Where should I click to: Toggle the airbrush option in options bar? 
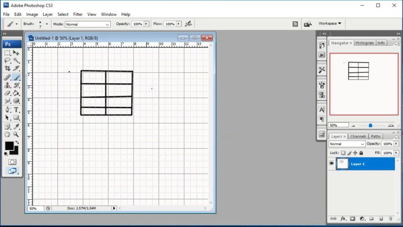coord(189,24)
